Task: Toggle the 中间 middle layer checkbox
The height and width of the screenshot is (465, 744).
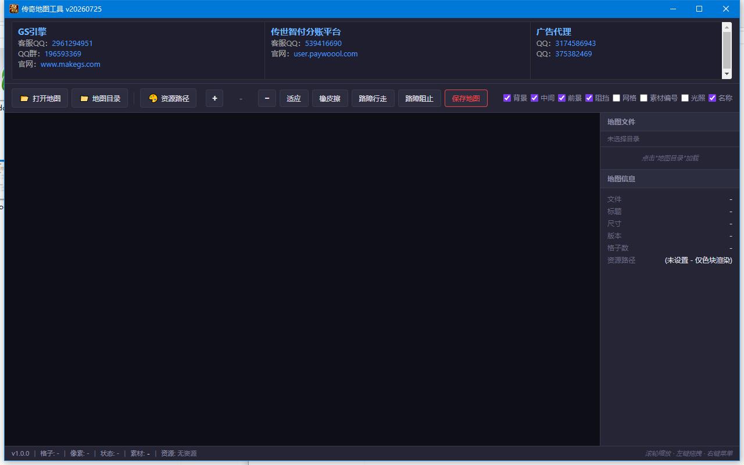Action: (534, 98)
